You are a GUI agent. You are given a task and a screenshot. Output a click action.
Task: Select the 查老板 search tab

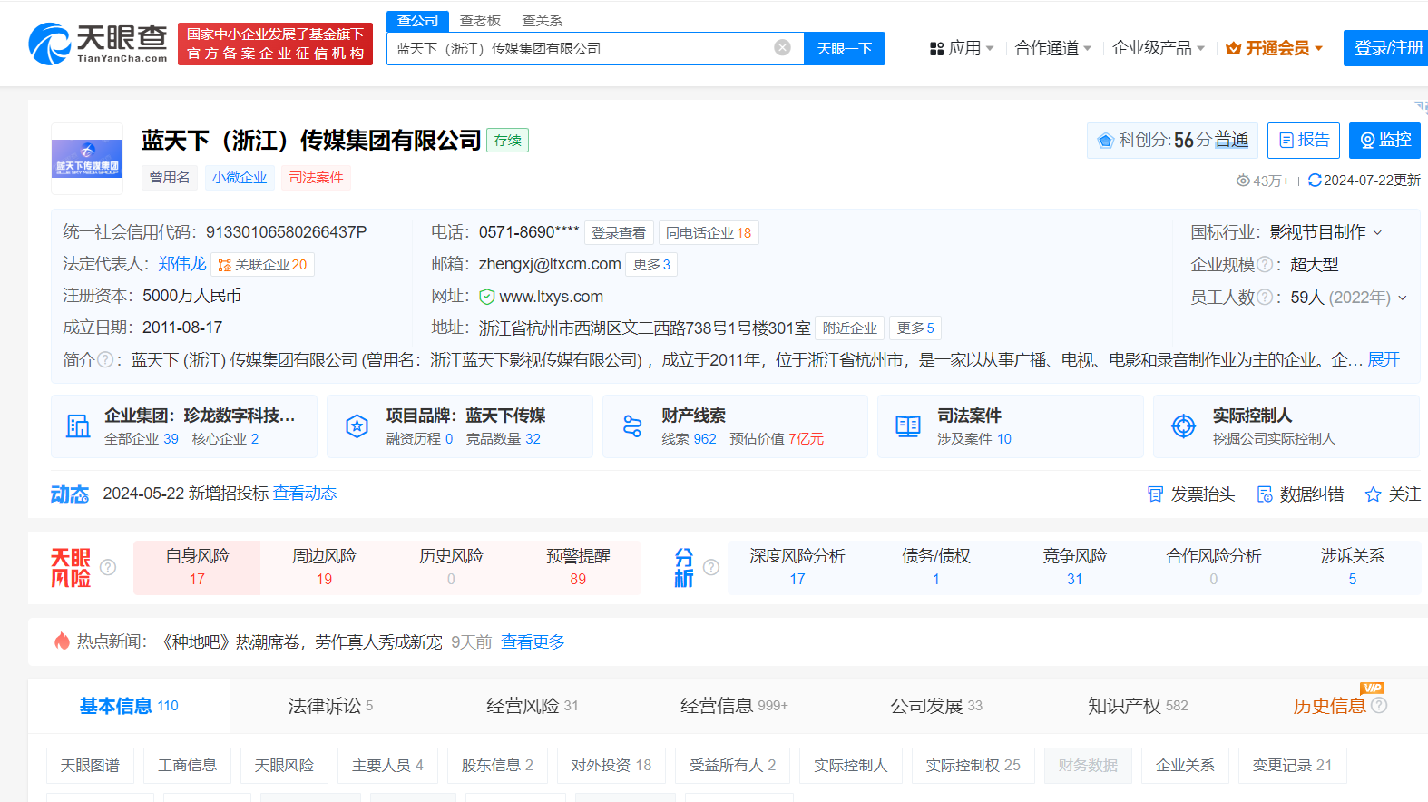[x=480, y=20]
